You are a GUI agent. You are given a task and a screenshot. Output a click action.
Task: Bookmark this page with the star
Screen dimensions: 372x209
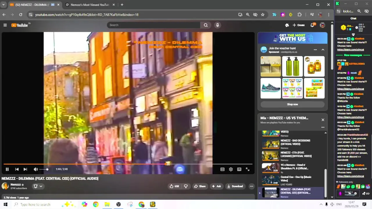point(263,15)
